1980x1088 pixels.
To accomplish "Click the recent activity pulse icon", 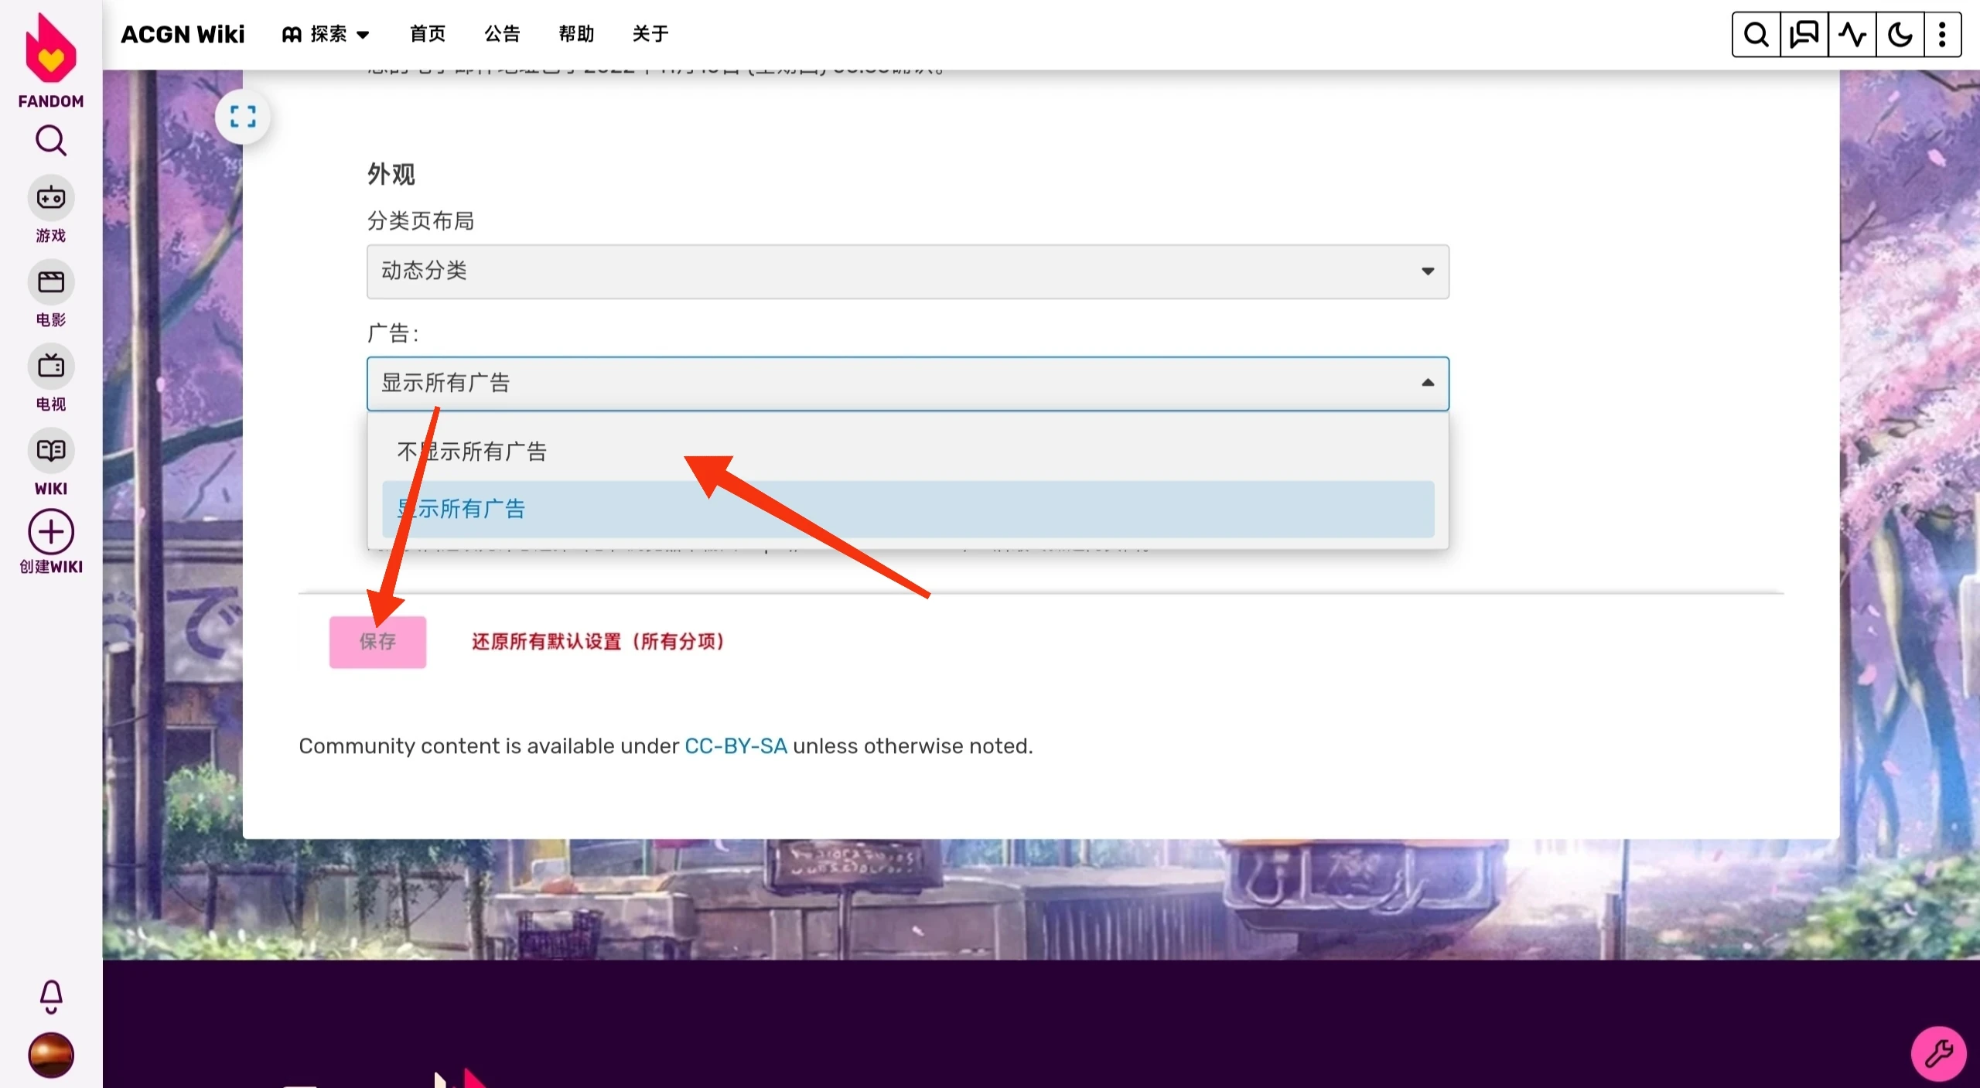I will click(1852, 35).
